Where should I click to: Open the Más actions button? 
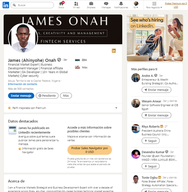coord(66,96)
